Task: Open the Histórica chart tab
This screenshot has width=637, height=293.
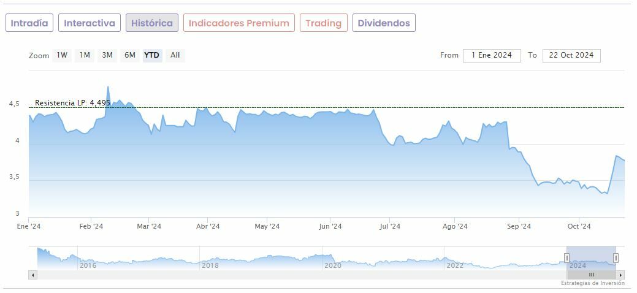Action: pyautogui.click(x=152, y=23)
